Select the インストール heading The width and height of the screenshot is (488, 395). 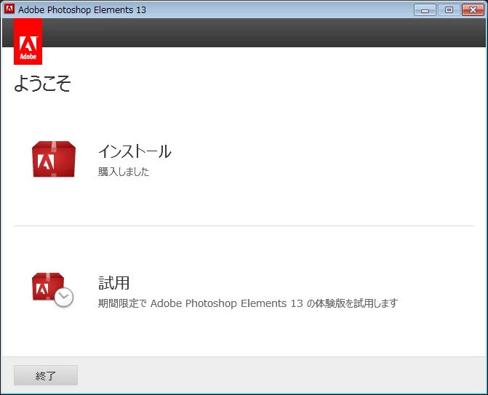pos(135,151)
